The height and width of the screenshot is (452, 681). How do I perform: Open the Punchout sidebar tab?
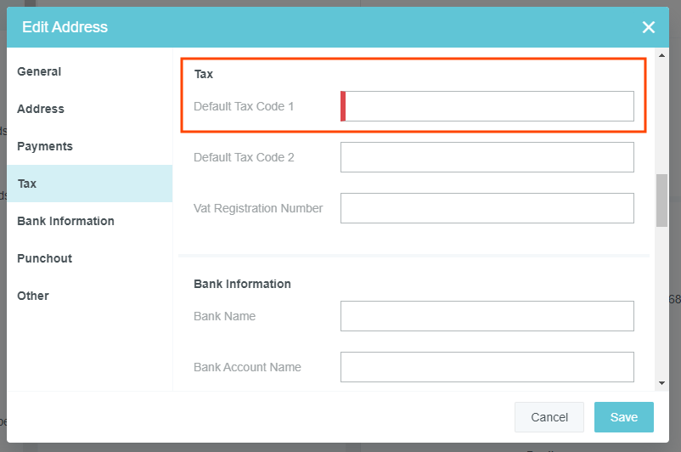(x=44, y=258)
